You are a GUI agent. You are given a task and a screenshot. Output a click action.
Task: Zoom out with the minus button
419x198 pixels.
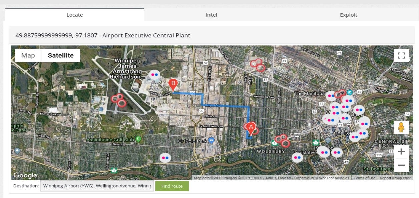pos(401,165)
